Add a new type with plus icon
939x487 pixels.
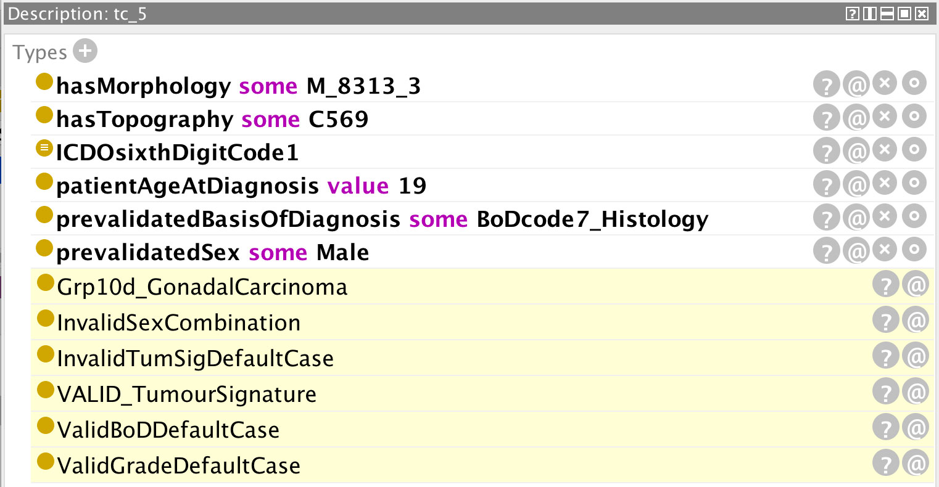[x=85, y=51]
